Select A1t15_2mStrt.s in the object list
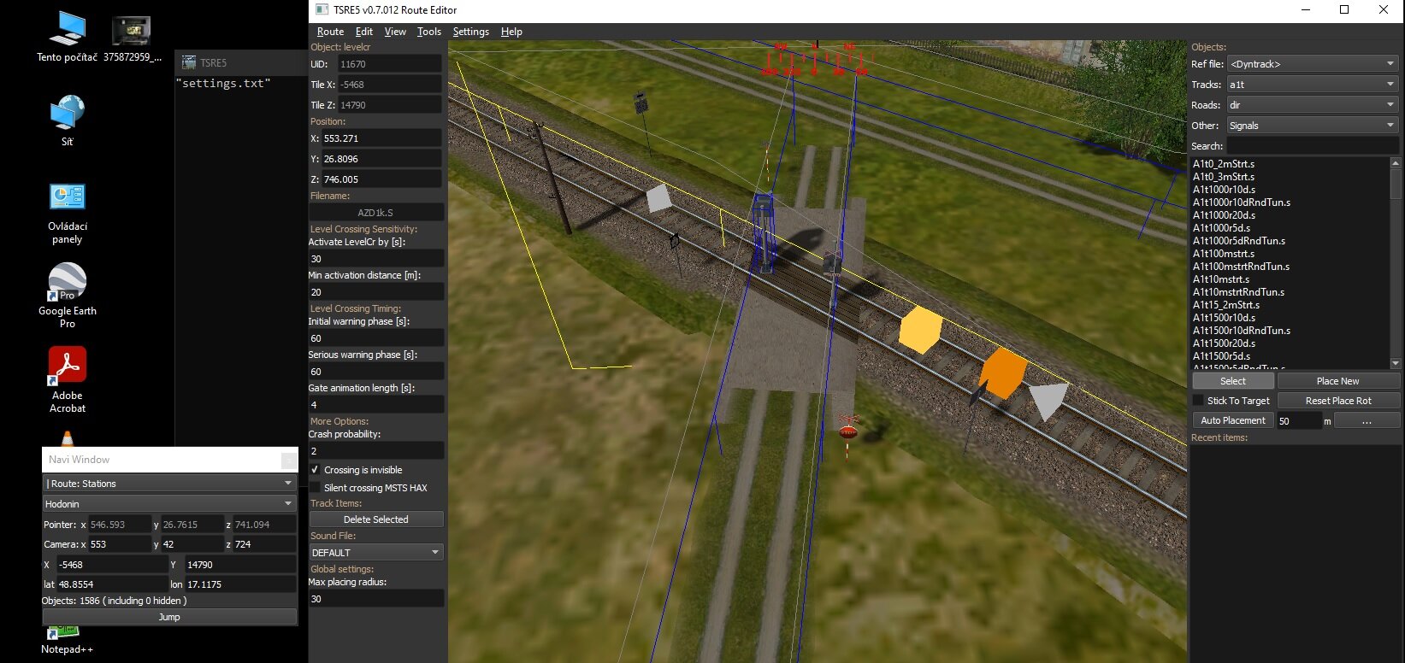 tap(1226, 305)
